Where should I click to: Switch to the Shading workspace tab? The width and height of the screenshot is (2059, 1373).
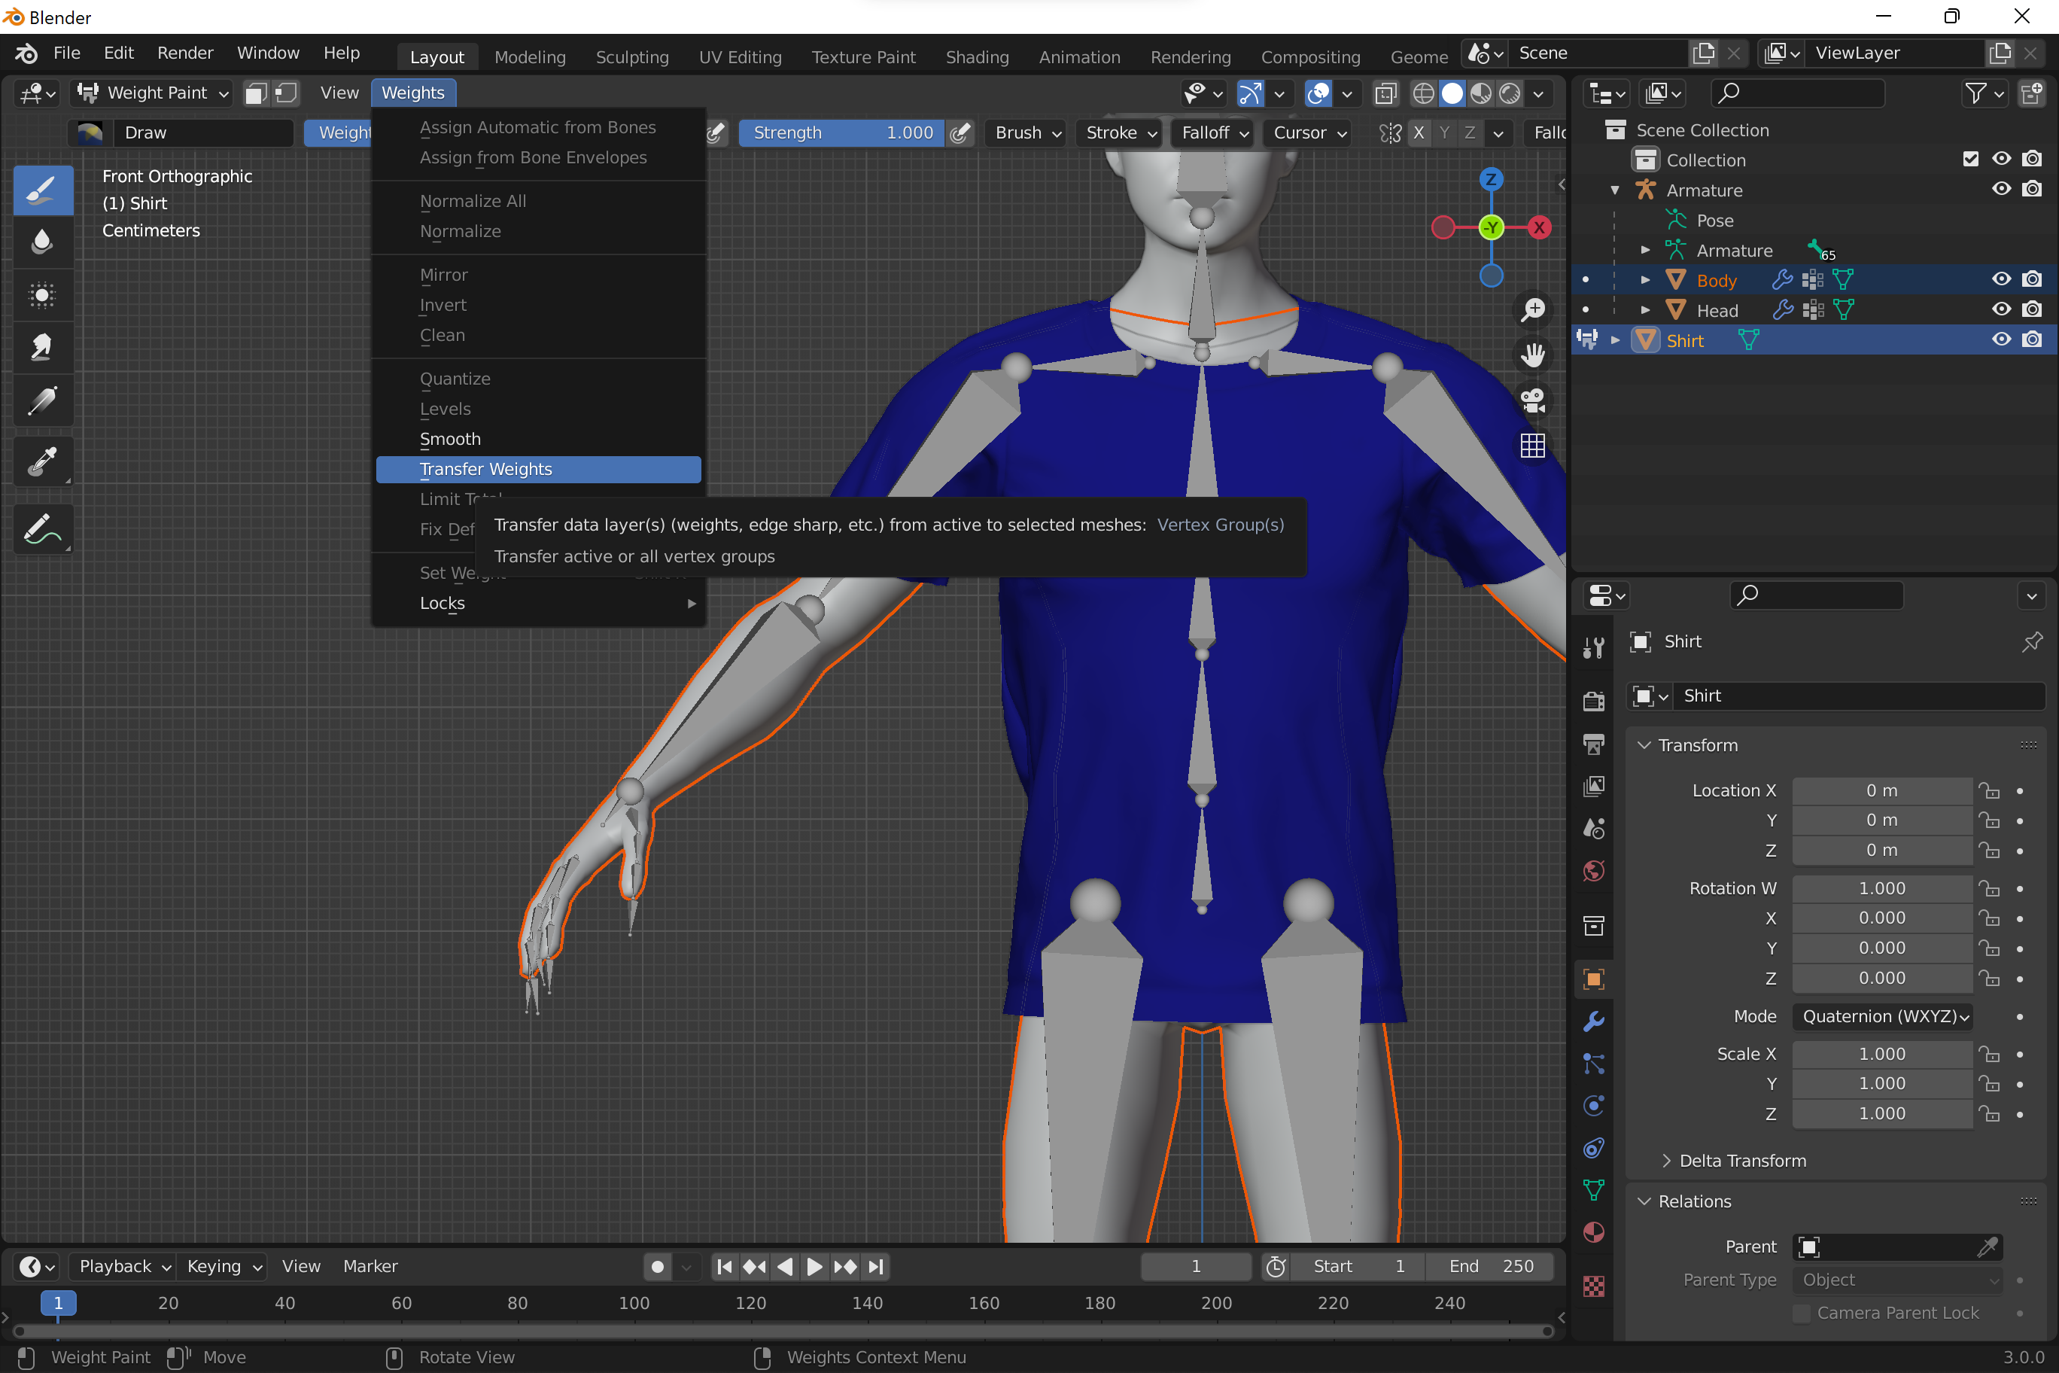[977, 56]
